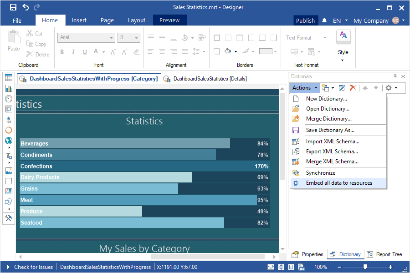Open the Dictionary settings gear dropdown
This screenshot has height=273, width=410.
click(391, 88)
